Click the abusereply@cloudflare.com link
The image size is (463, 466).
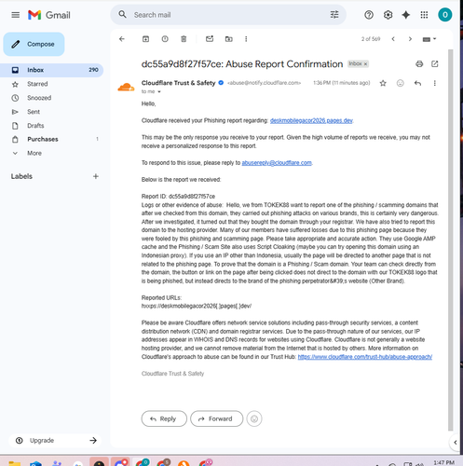277,163
